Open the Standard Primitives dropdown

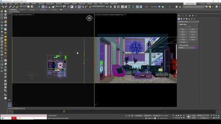click(x=188, y=22)
